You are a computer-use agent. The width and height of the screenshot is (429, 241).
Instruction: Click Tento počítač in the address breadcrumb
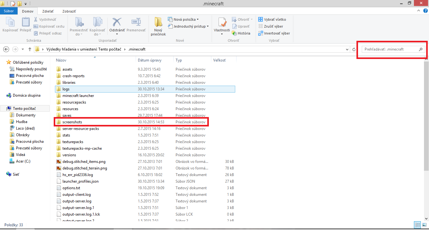[110, 49]
